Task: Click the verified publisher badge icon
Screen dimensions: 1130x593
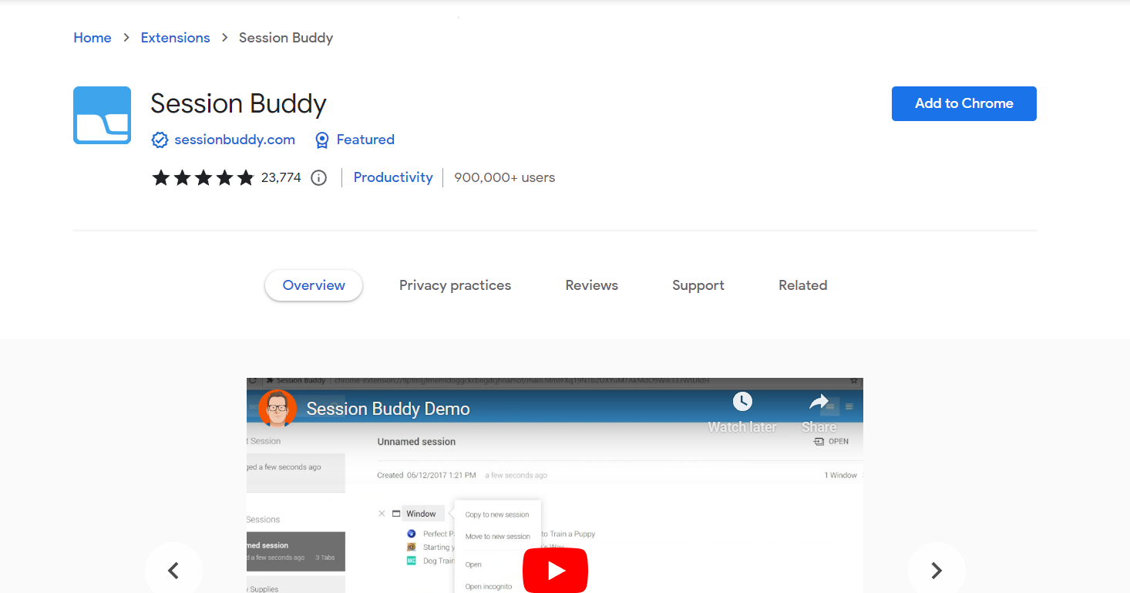Action: [x=160, y=140]
